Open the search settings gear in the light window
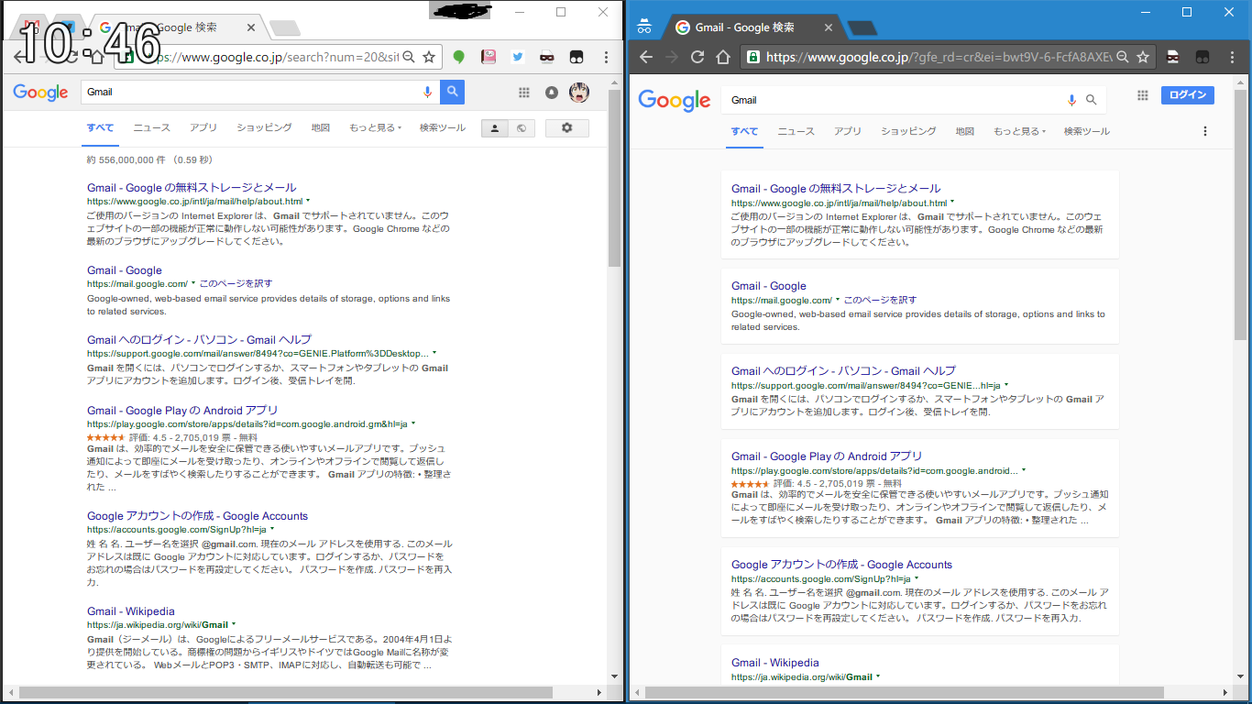1252x704 pixels. [567, 128]
